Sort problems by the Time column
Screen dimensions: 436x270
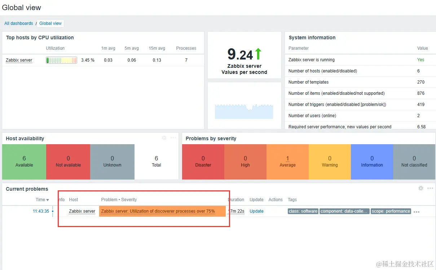[42, 200]
